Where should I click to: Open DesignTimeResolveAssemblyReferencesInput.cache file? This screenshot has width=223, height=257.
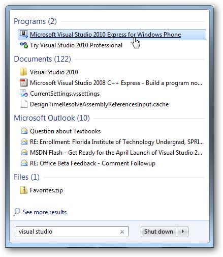95,104
